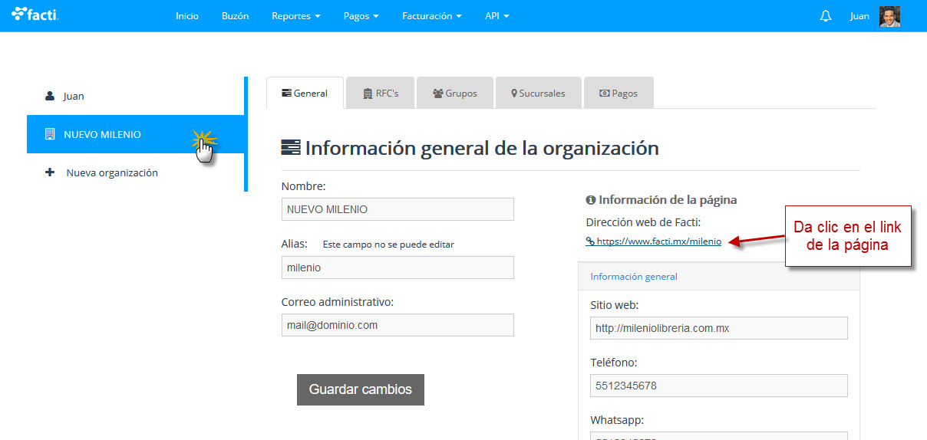
Task: Select Juan in the left sidebar
Action: pyautogui.click(x=135, y=96)
